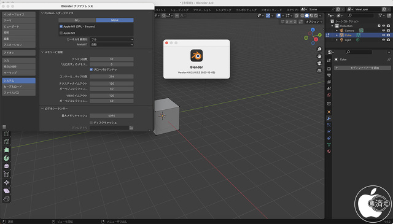The height and width of the screenshot is (224, 393).
Task: Open アニメーション workspace tab in main window
Action: coord(202,10)
